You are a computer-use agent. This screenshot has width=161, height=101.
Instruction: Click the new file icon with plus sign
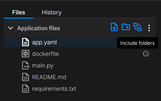pyautogui.click(x=114, y=27)
